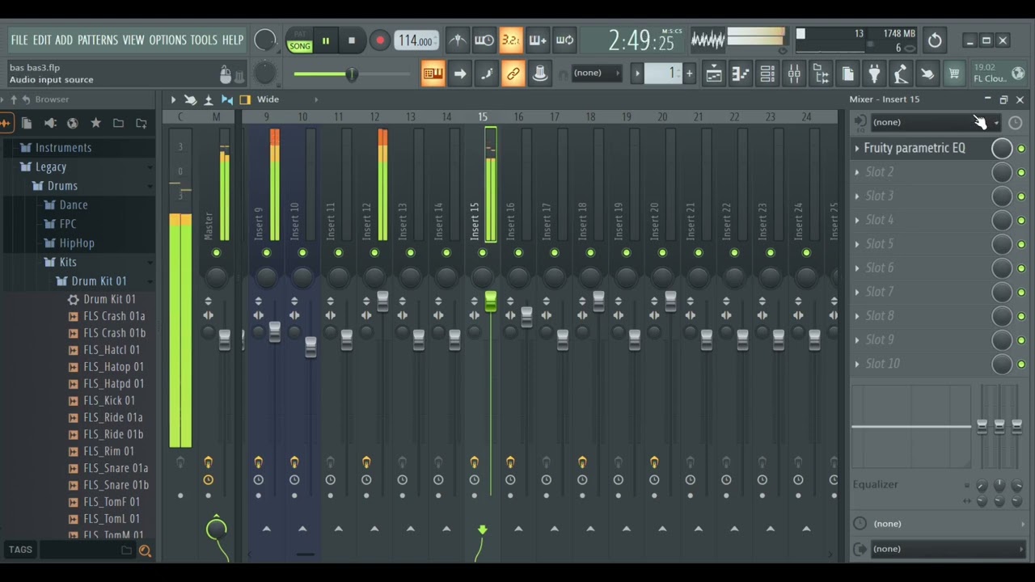This screenshot has height=582, width=1035.
Task: Open the pattern selector (none) dropdown
Action: tap(596, 74)
